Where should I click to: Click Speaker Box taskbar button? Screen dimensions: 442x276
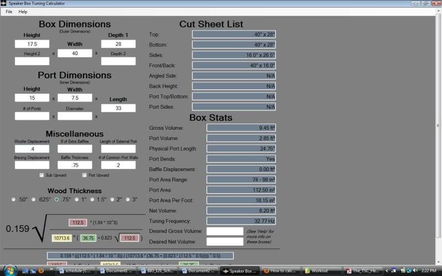coord(240,270)
